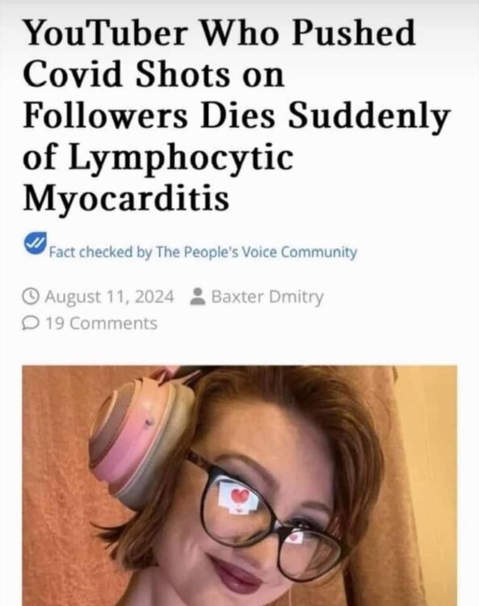Click the word "Community" in fact-check line
This screenshot has width=479, height=606.
(x=319, y=252)
